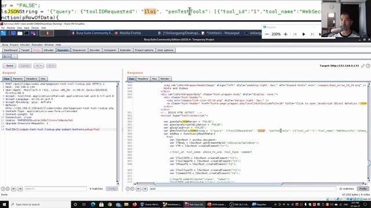371x208 pixels.
Task: Open the Dashboard tab
Action: point(10,50)
